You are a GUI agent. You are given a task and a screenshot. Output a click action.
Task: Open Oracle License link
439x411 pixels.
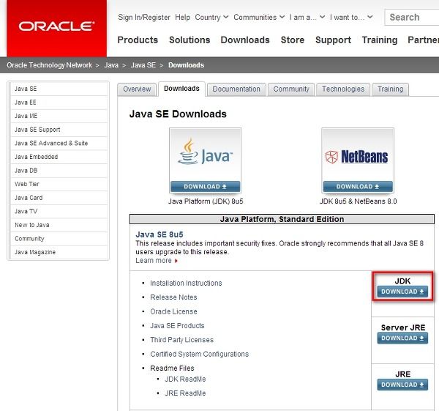(x=173, y=311)
